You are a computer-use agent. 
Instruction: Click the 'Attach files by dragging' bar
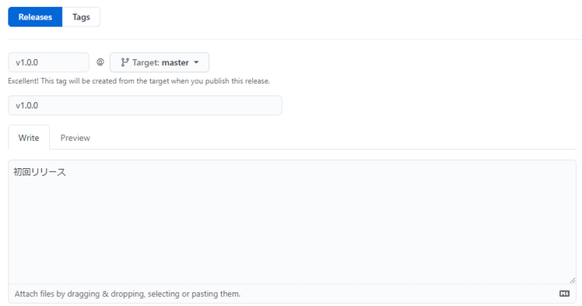coord(292,293)
